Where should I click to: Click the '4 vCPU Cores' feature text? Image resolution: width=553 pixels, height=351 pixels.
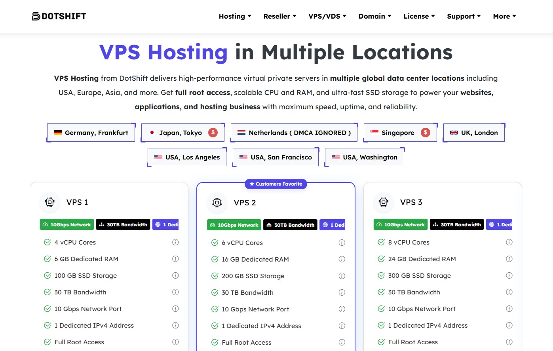click(75, 242)
